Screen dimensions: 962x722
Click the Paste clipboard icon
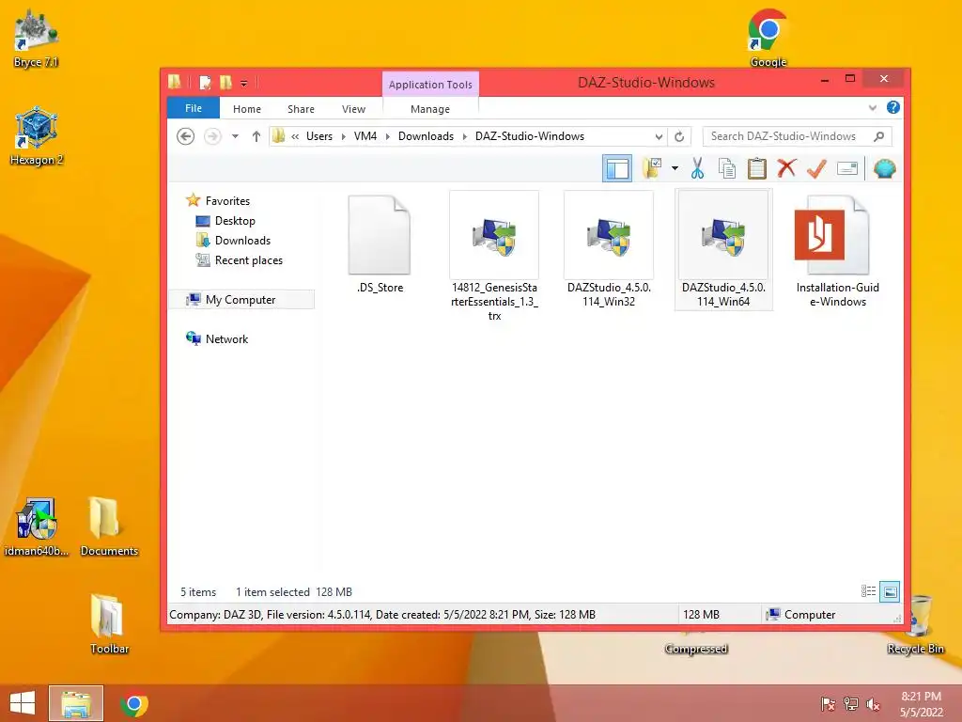pyautogui.click(x=757, y=168)
